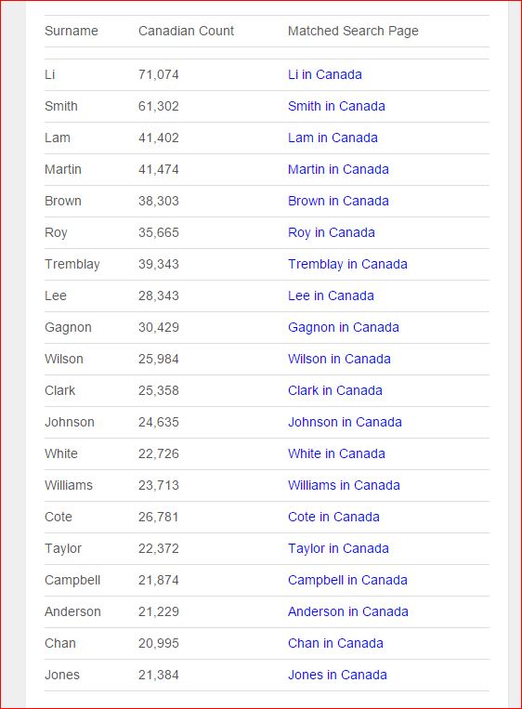Open Tremblay in Canada link
This screenshot has height=709, width=522.
click(347, 265)
